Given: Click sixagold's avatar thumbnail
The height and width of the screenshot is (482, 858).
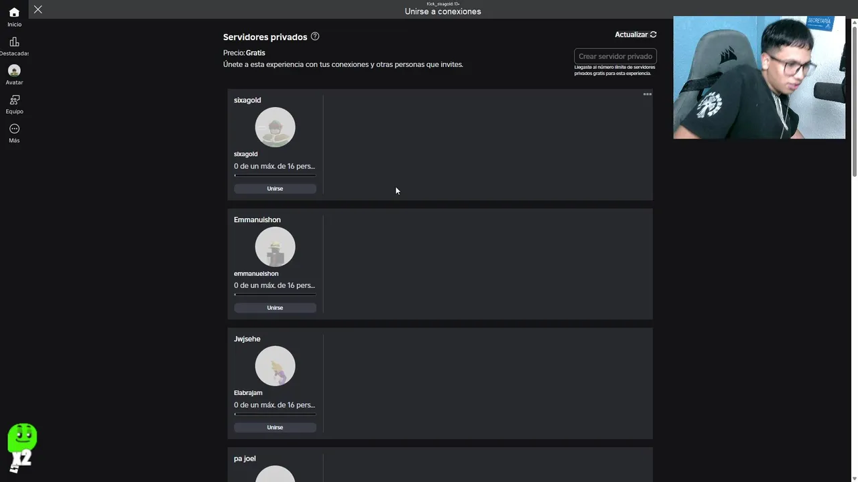Looking at the screenshot, I should (x=275, y=127).
